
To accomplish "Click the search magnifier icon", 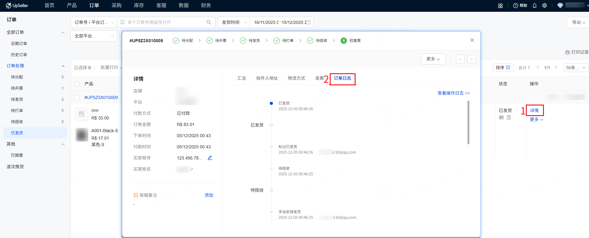I will click(209, 22).
